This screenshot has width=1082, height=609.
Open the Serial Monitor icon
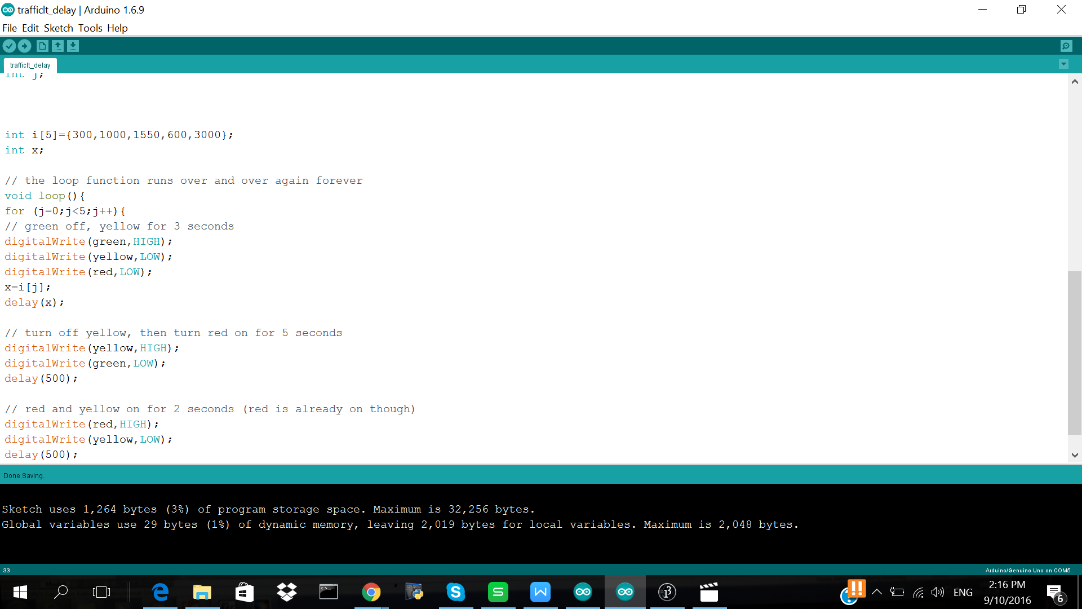coord(1066,46)
